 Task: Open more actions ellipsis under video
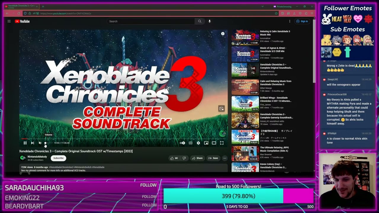[x=225, y=158]
